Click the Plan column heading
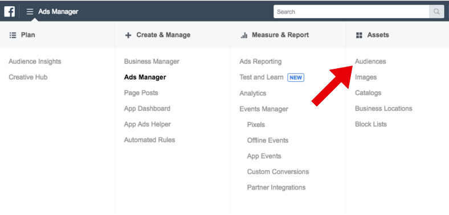Image resolution: width=449 pixels, height=215 pixels. coord(28,35)
